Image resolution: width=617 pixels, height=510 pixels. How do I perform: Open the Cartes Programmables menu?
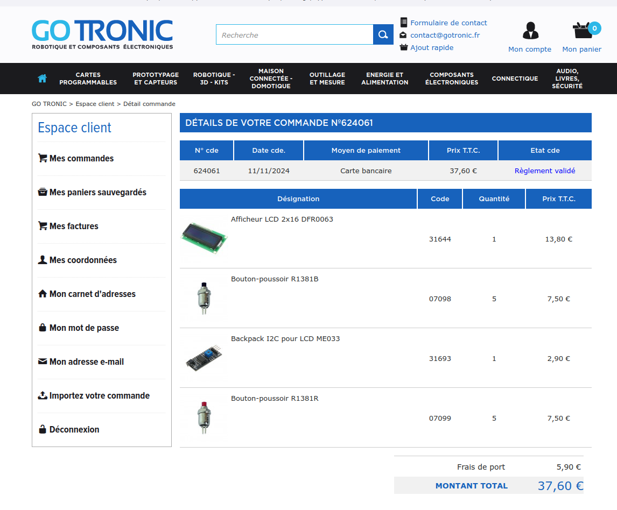pyautogui.click(x=88, y=79)
